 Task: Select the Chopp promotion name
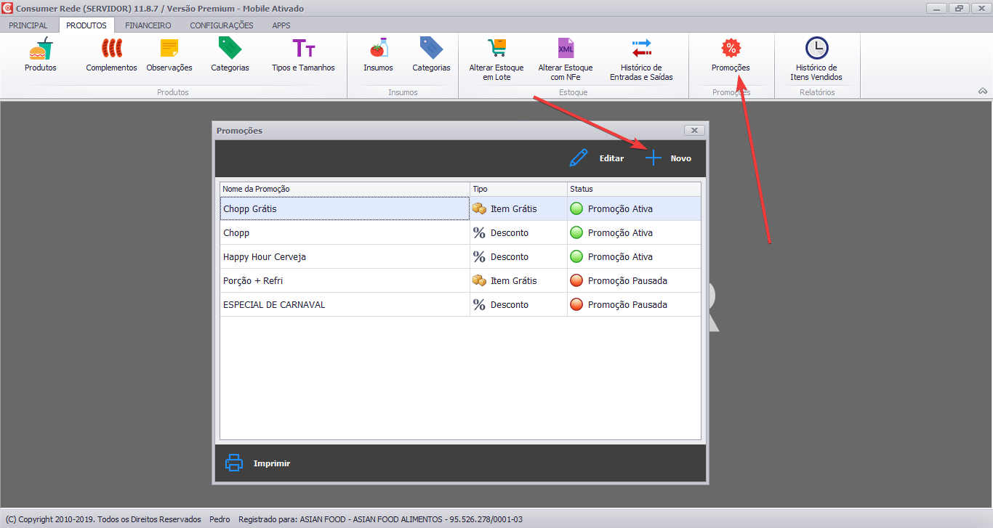(236, 233)
